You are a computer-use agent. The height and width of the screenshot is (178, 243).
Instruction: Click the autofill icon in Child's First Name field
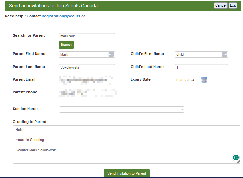[x=224, y=54]
